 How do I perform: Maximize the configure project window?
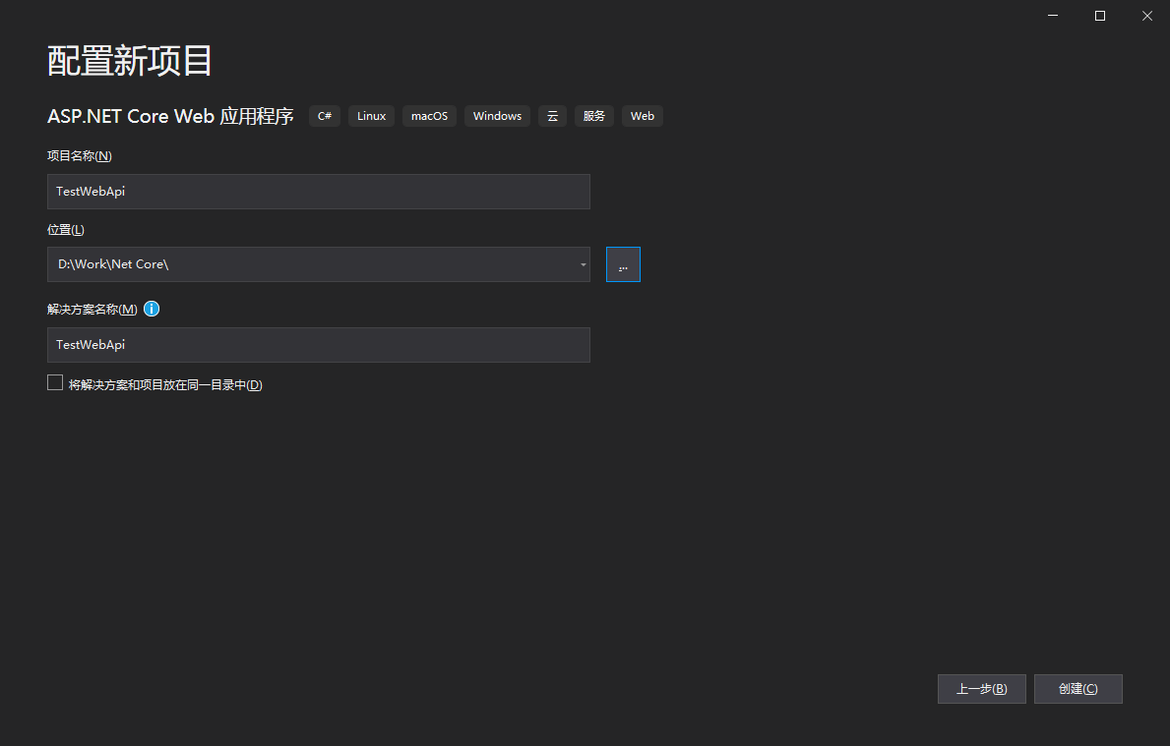pyautogui.click(x=1100, y=16)
